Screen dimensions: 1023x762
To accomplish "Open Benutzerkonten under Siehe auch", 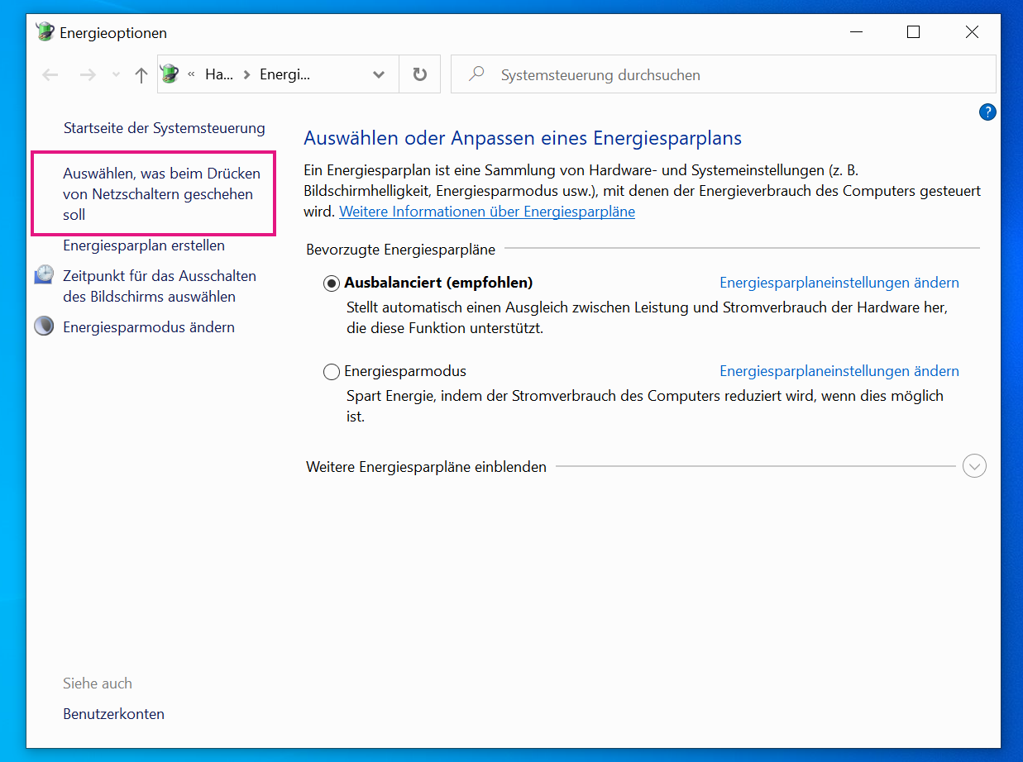I will pyautogui.click(x=113, y=714).
